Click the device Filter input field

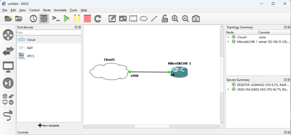point(49,33)
